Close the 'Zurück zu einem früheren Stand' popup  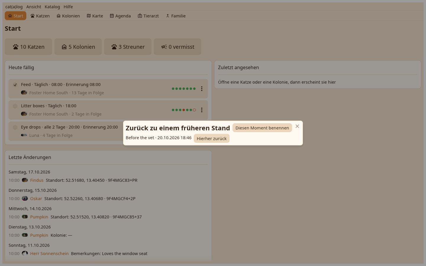pyautogui.click(x=297, y=126)
